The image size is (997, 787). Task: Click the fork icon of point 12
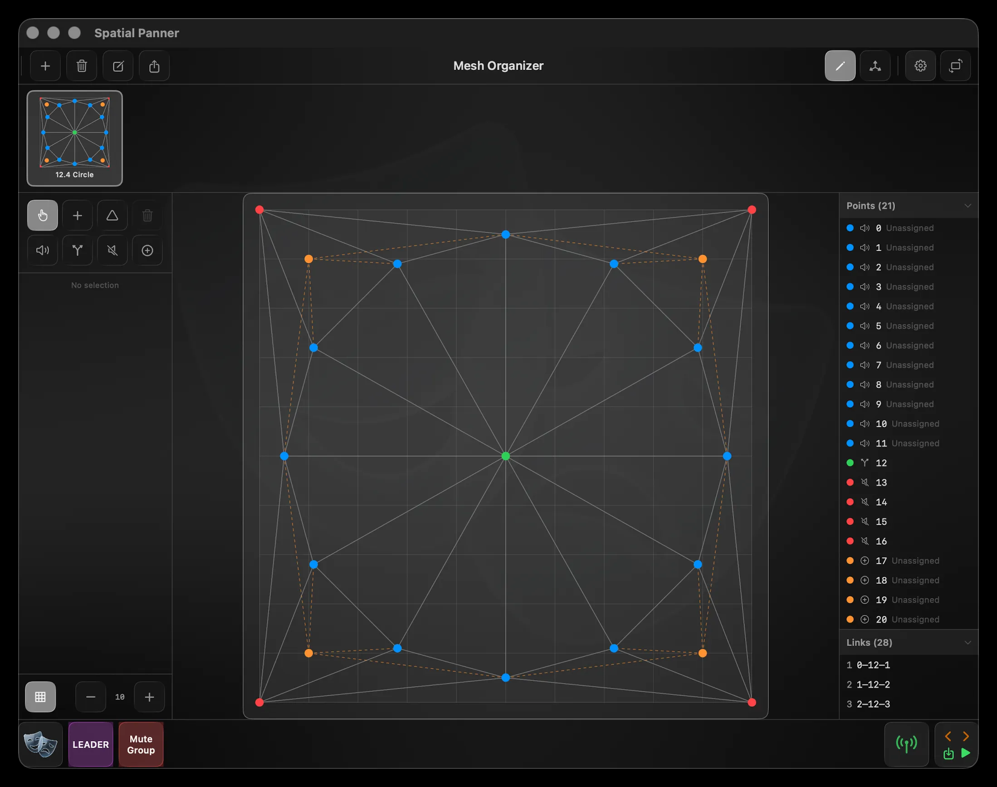pyautogui.click(x=865, y=462)
